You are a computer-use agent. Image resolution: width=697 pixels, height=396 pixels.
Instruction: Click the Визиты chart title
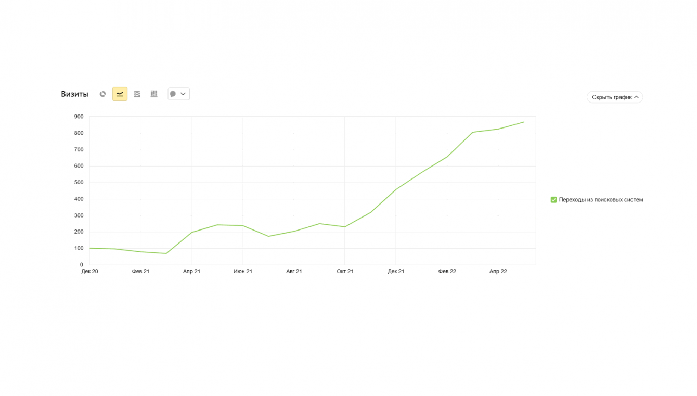click(x=74, y=94)
